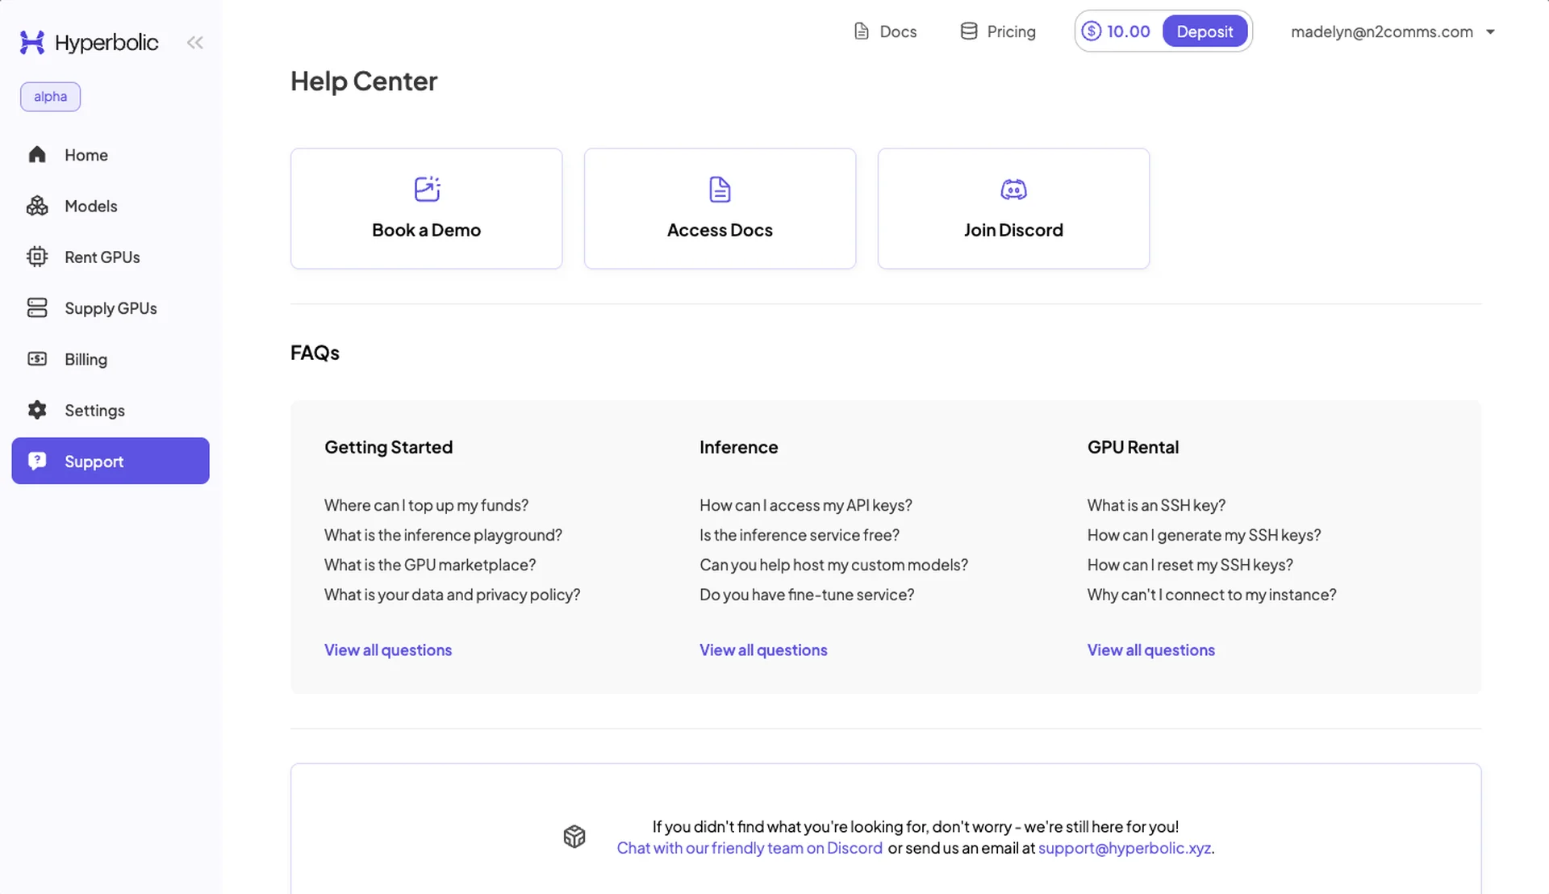Open the support@hyperbolic.xyz email link
This screenshot has height=894, width=1549.
point(1125,848)
